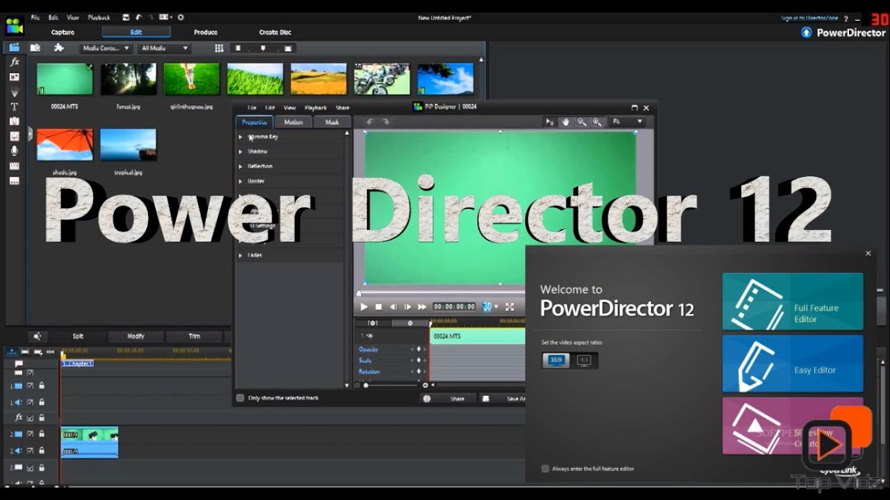Toggle the fx track enable checkbox
This screenshot has width=890, height=500.
[30, 418]
